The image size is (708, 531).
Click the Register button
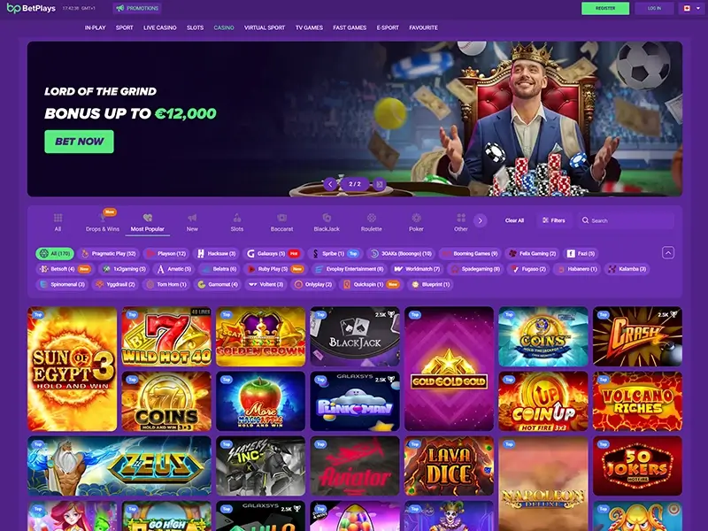pos(605,8)
